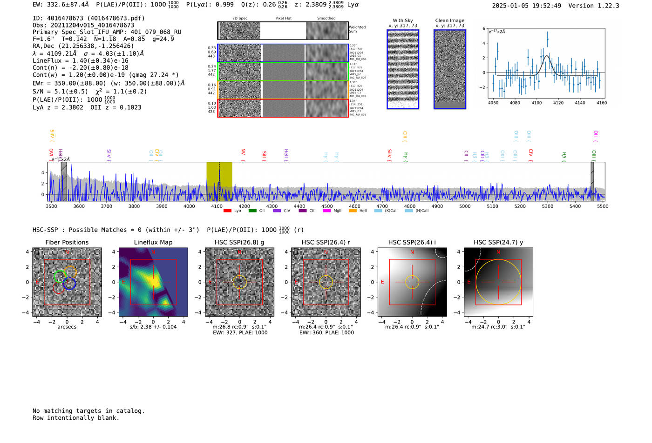Click the large yellow aperture in the y-band image
Image resolution: width=652 pixels, height=443 pixels.
coord(498,282)
